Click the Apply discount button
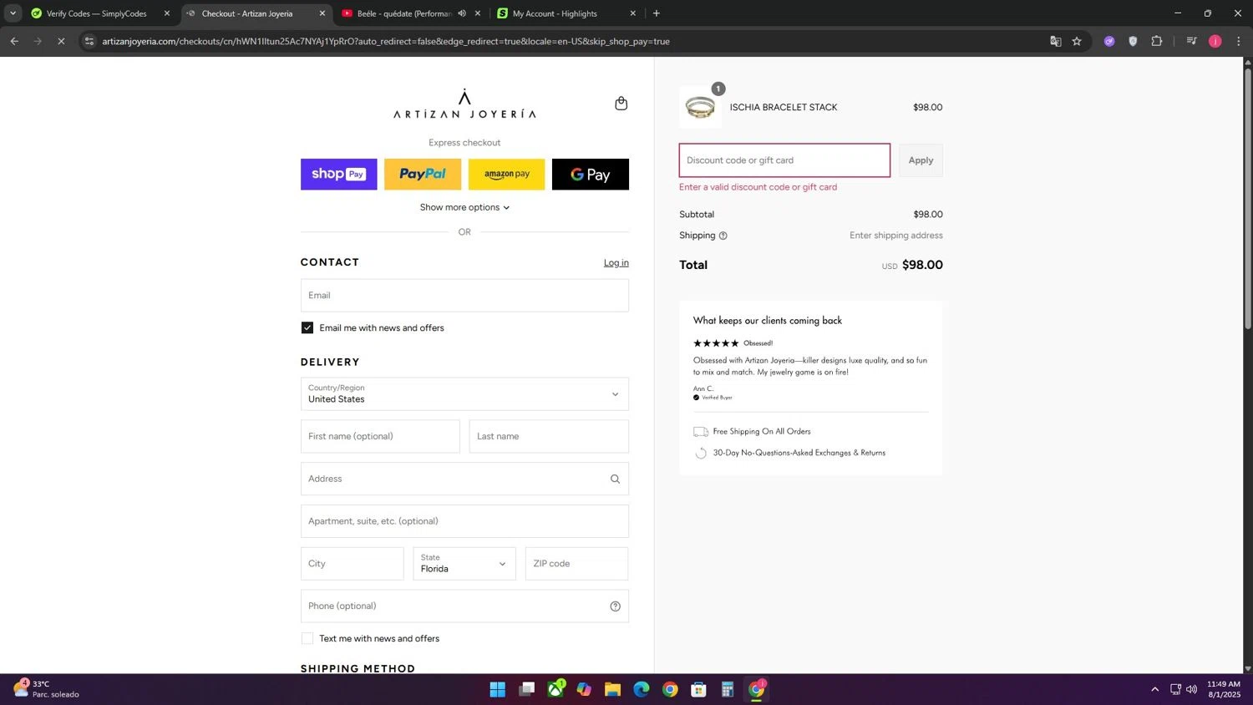This screenshot has width=1253, height=705. (x=921, y=160)
